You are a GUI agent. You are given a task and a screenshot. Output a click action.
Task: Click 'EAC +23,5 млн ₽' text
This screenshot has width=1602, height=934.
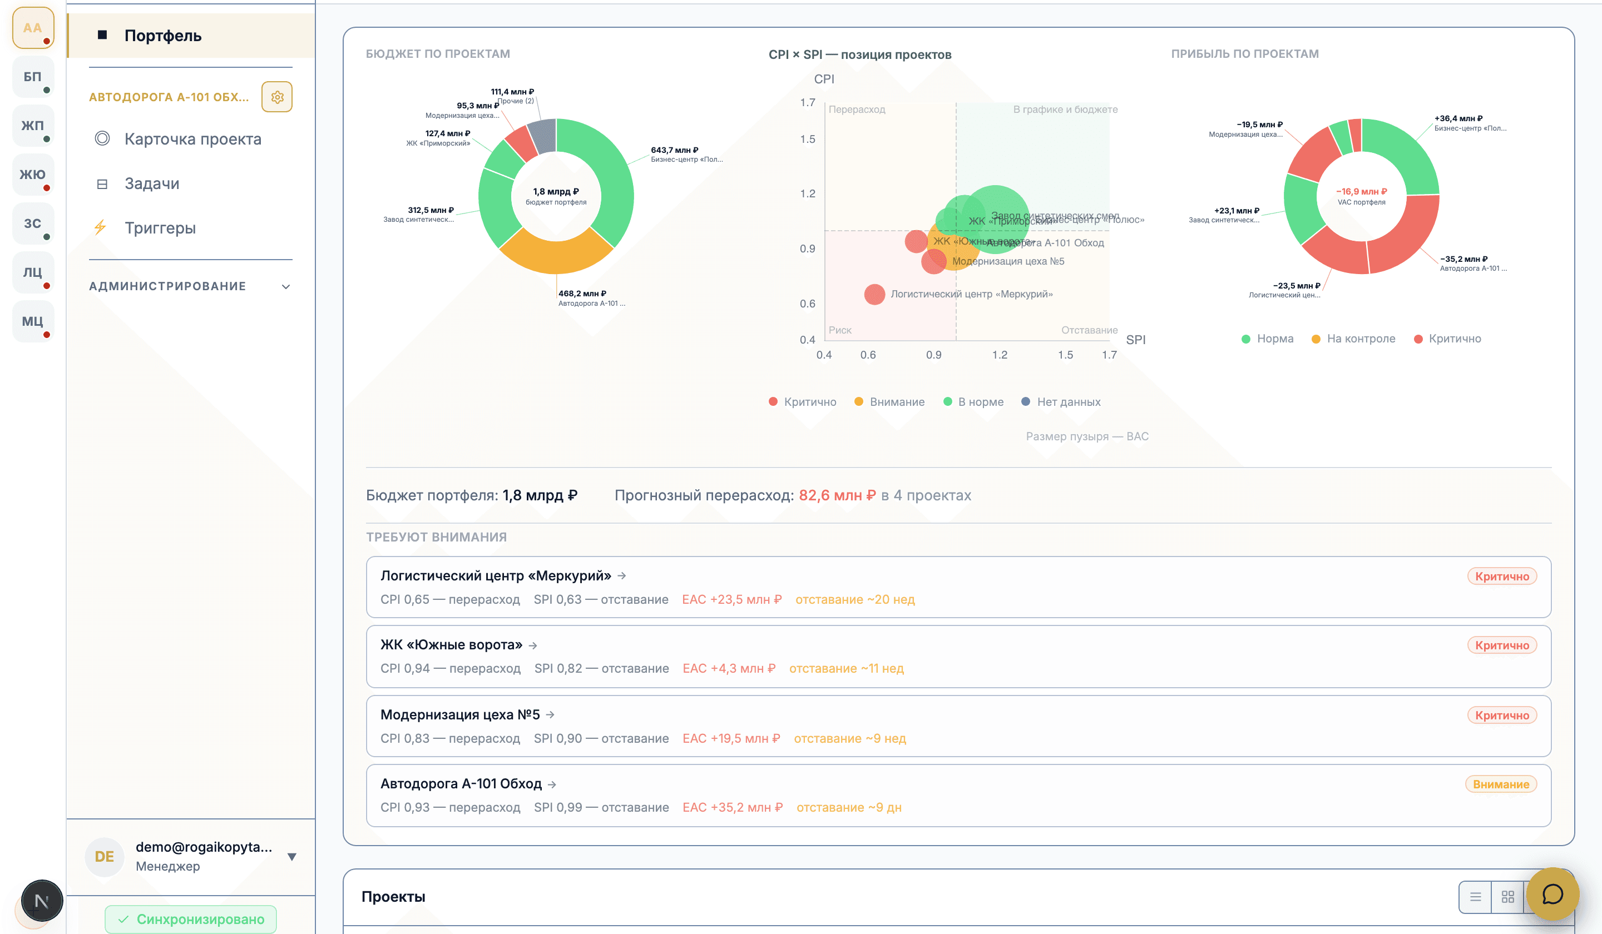(731, 600)
